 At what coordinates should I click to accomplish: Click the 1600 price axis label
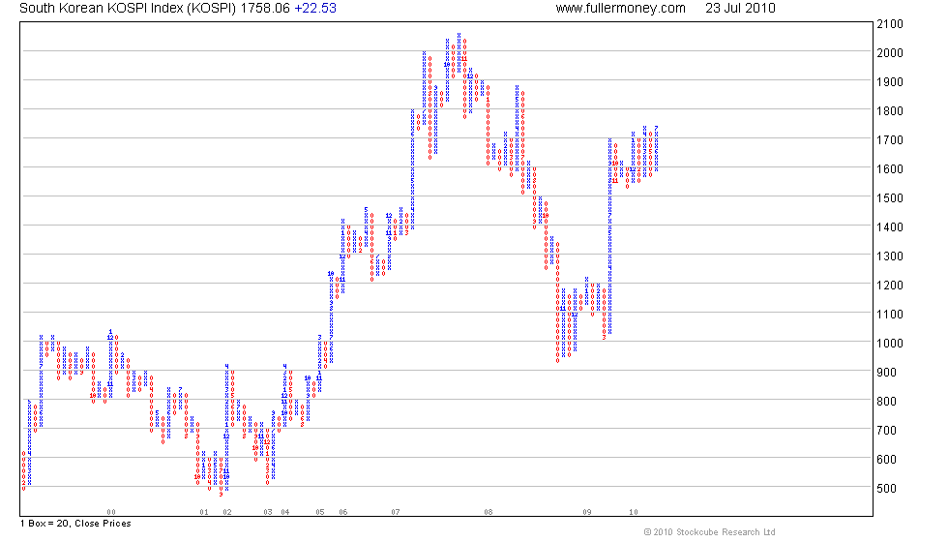[x=890, y=169]
